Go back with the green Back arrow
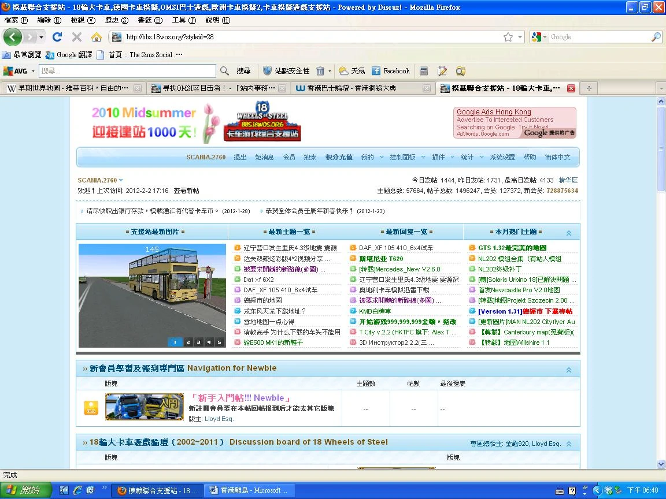 [12, 37]
